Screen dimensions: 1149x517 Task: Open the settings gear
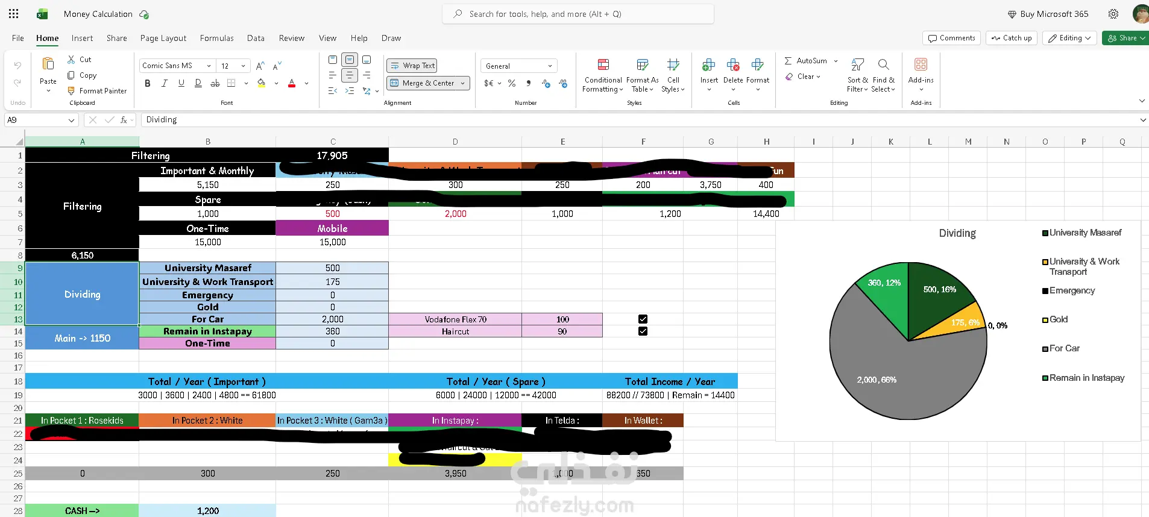[1113, 14]
